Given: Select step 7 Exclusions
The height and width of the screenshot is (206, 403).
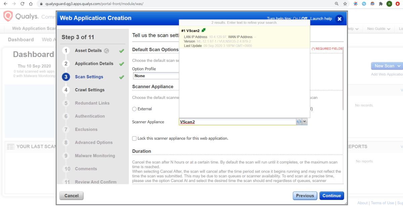Looking at the screenshot, I should (86, 129).
